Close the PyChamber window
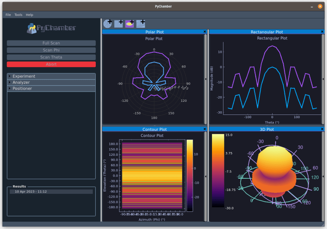 (x=320, y=7)
